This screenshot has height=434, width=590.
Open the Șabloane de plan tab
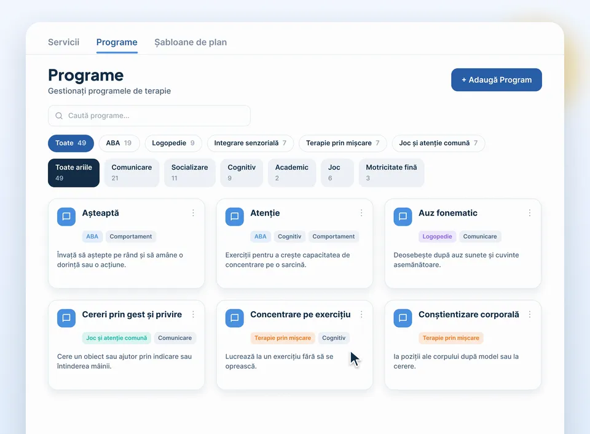point(191,42)
